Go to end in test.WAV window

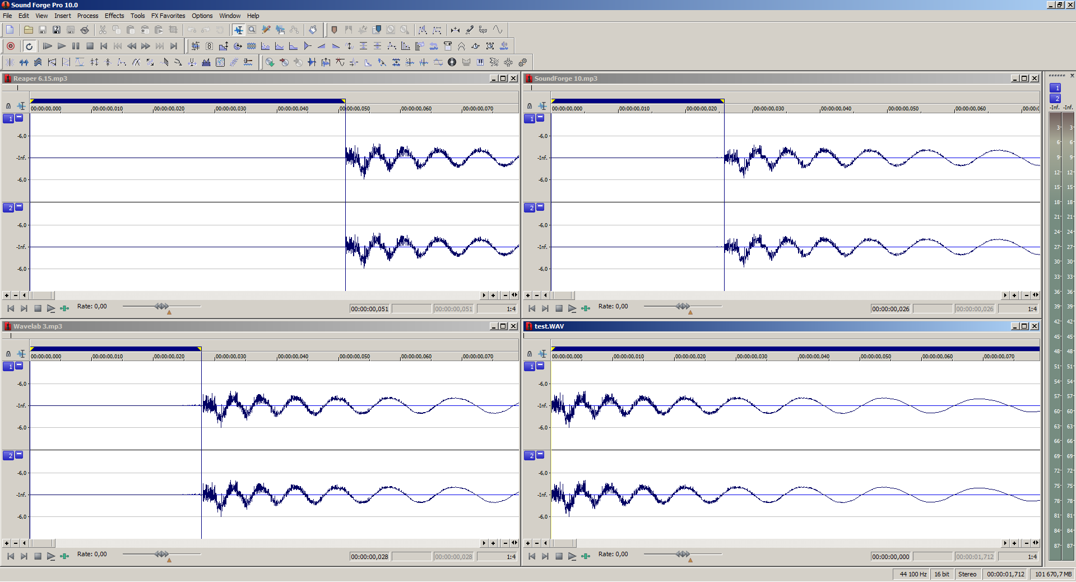(545, 556)
